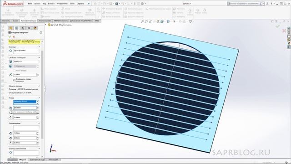Switch to the Листовой металл tab
The height and width of the screenshot is (164, 291).
pyautogui.click(x=28, y=21)
